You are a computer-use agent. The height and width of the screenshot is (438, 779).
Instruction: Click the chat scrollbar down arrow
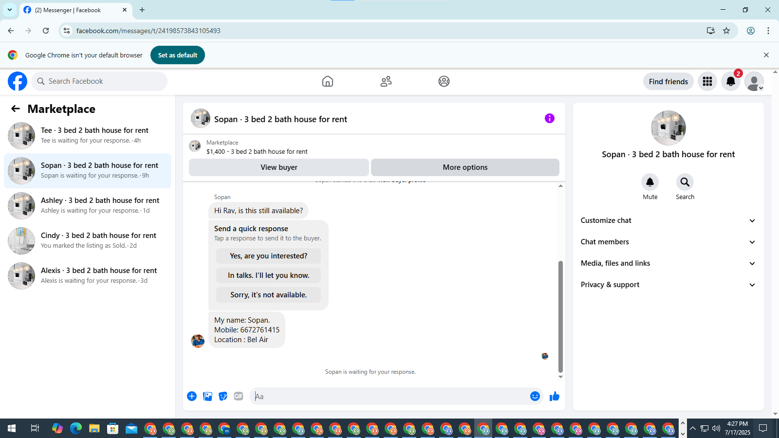coord(560,377)
